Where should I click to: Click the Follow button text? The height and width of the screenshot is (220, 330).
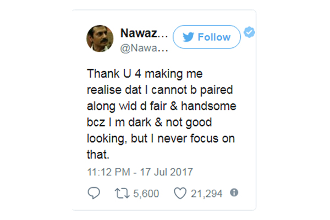214,37
